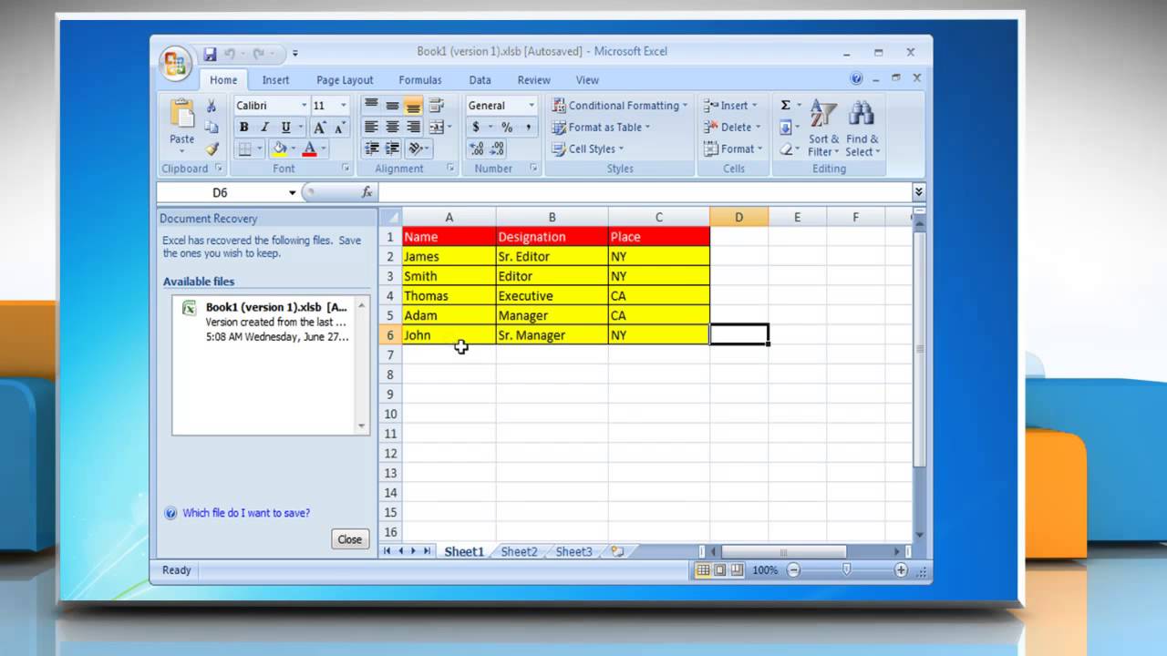Increase cell indent

coord(392,149)
